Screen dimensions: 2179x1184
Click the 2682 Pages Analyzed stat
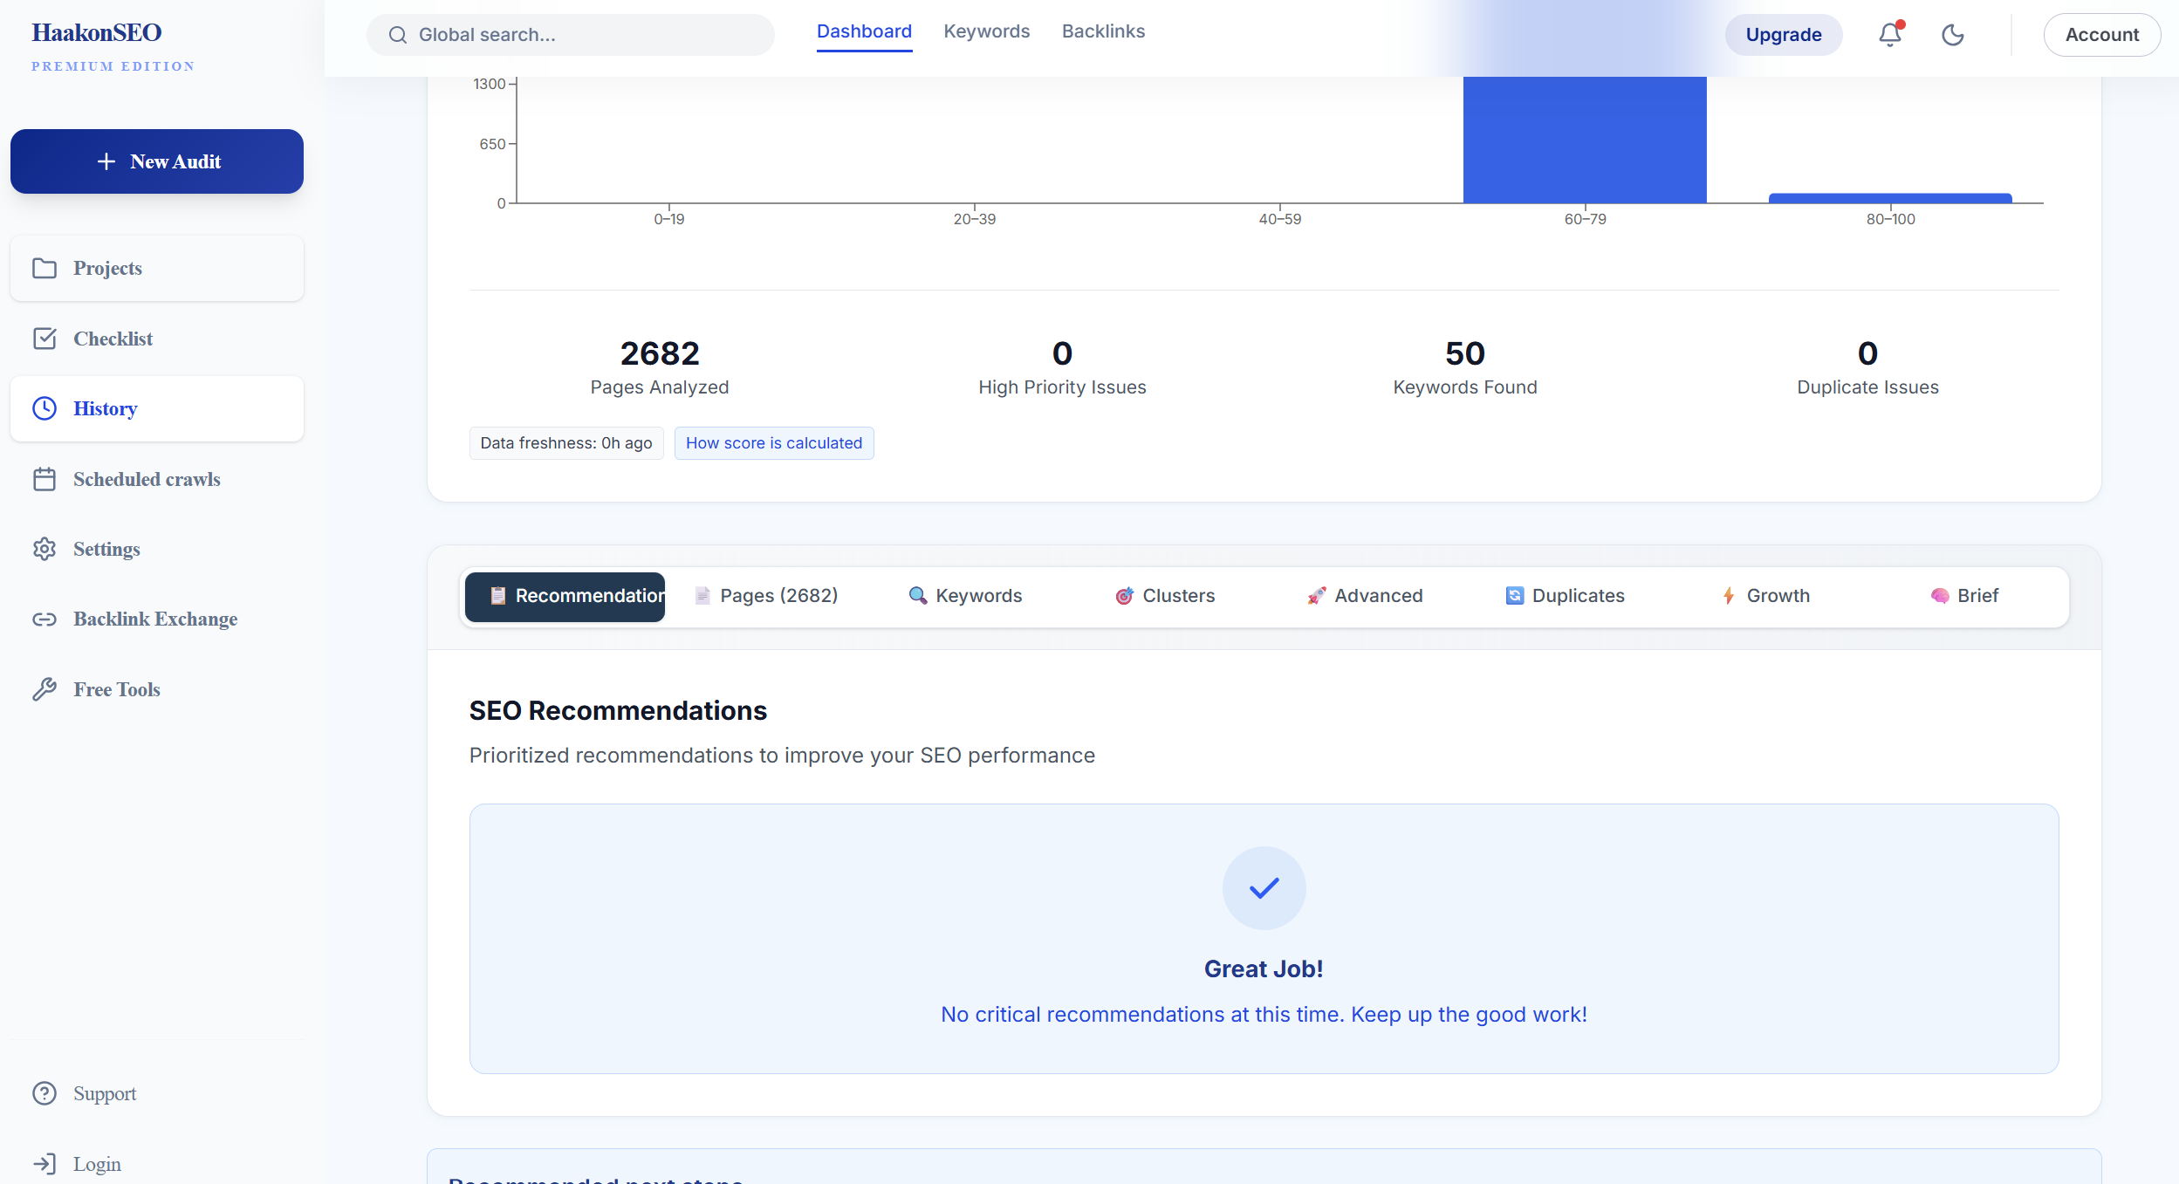(x=660, y=366)
